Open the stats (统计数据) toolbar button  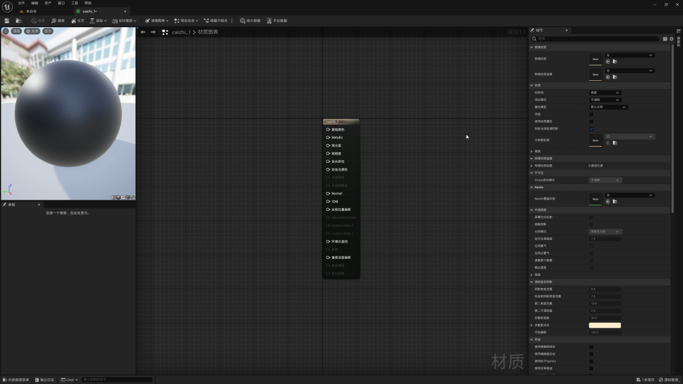pyautogui.click(x=250, y=20)
